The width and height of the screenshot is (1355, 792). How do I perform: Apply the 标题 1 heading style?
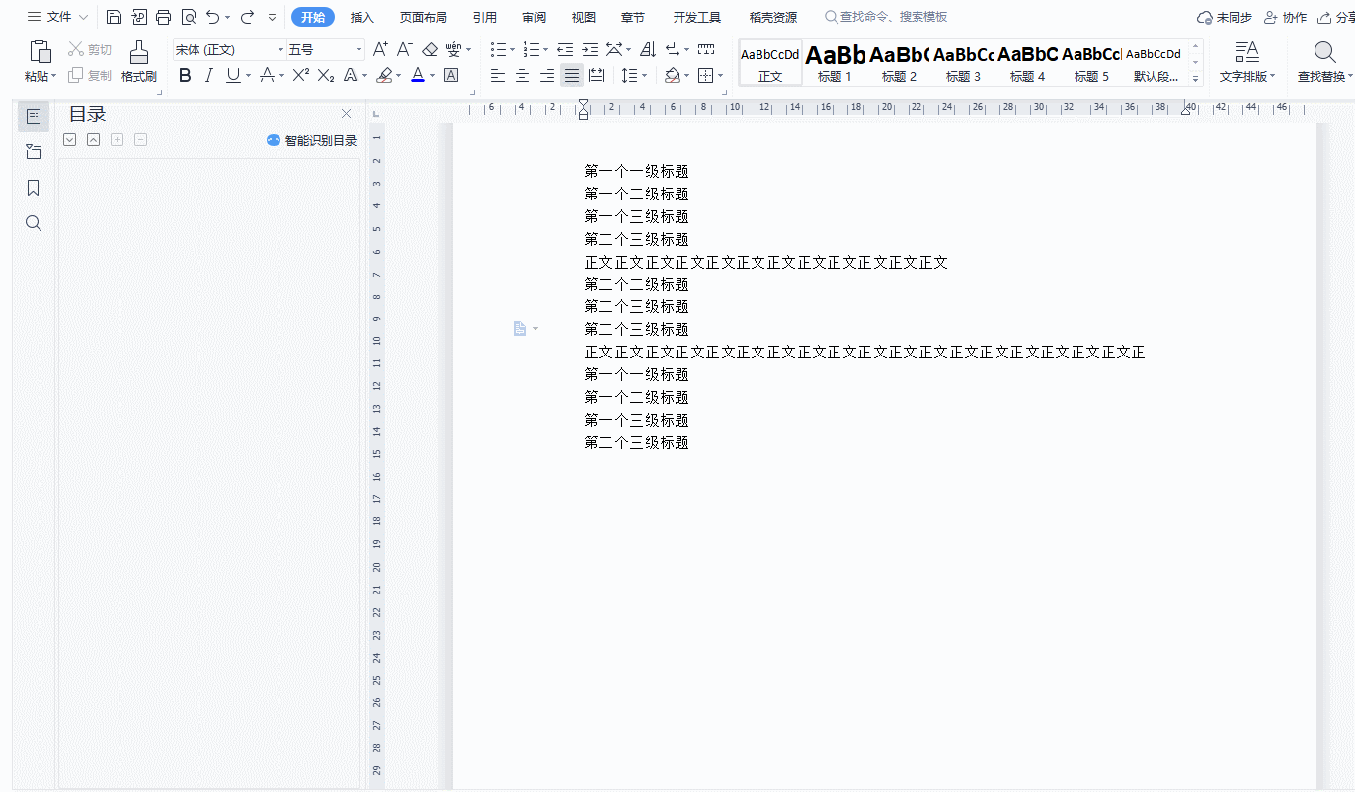pyautogui.click(x=835, y=62)
